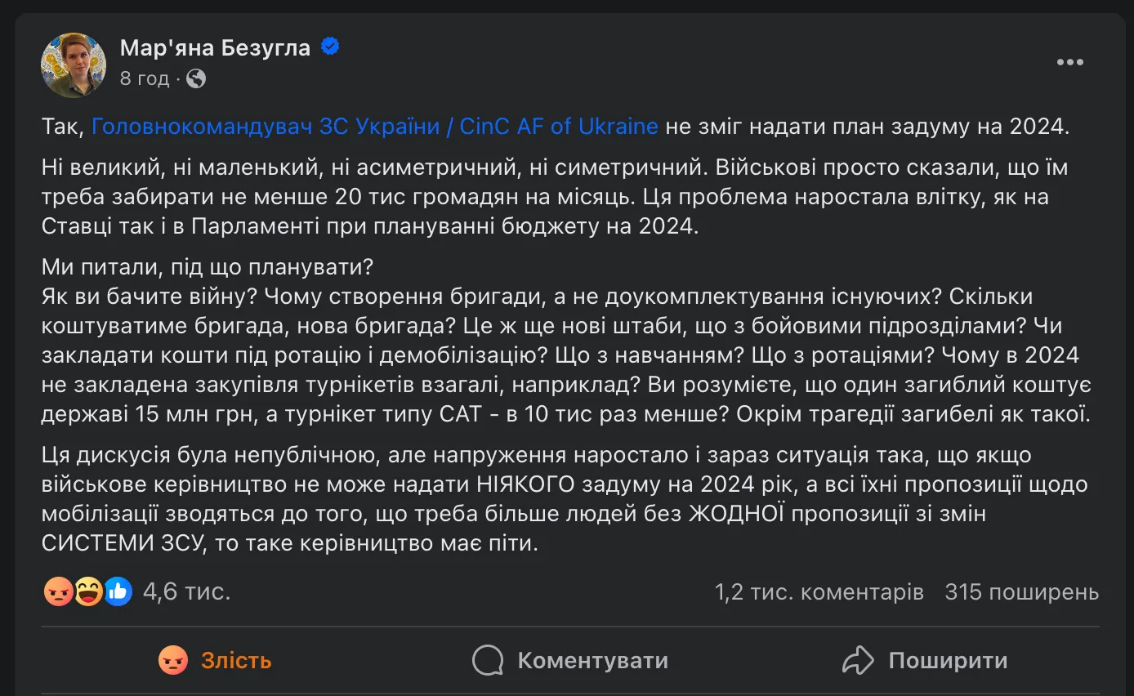Click the author's profile picture
Screen dimensions: 1134x696
pos(74,65)
